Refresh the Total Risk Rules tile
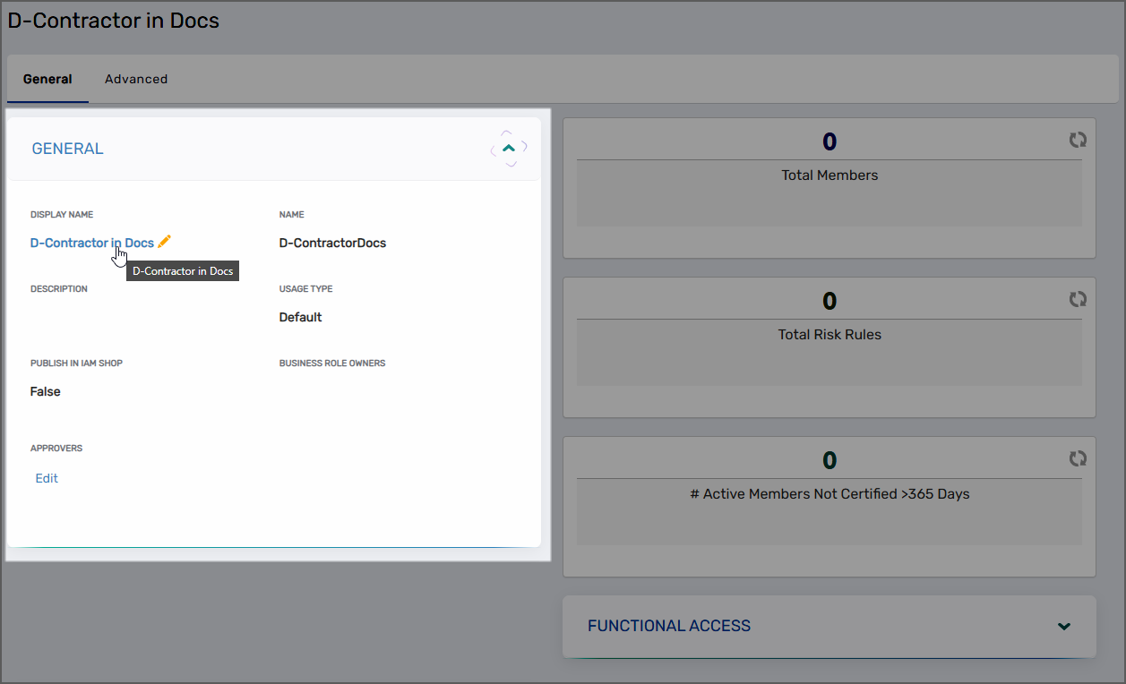The width and height of the screenshot is (1126, 684). click(1078, 299)
